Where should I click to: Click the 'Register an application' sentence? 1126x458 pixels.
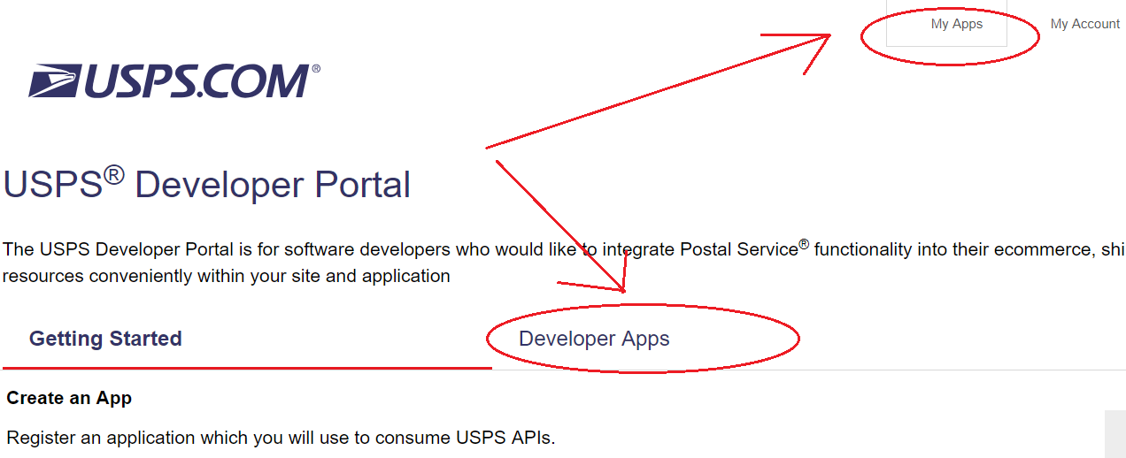point(281,437)
